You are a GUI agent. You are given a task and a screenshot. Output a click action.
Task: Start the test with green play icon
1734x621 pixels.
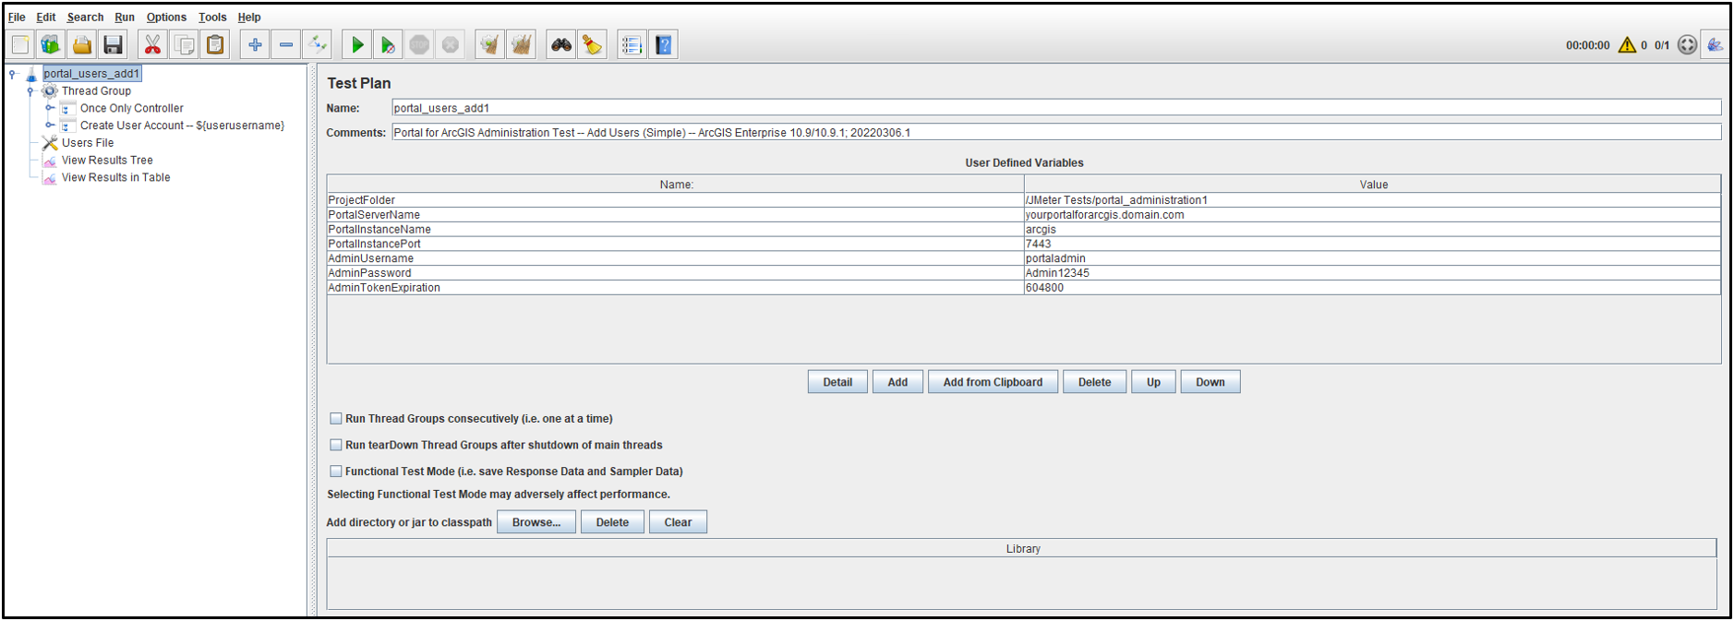coord(357,44)
